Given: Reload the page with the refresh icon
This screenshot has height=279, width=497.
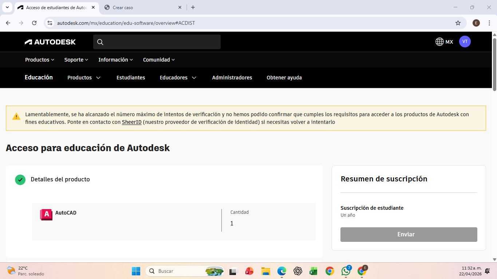Looking at the screenshot, I should tap(34, 23).
